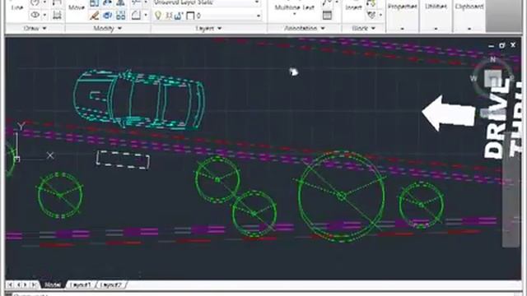Click the blue Modify icon beside Erase
The width and height of the screenshot is (527, 296).
click(x=108, y=16)
